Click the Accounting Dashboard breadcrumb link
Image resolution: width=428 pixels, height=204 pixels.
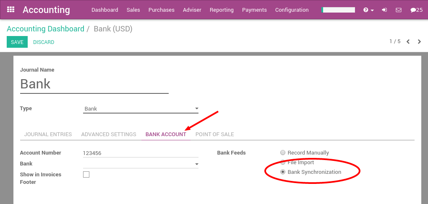45,29
